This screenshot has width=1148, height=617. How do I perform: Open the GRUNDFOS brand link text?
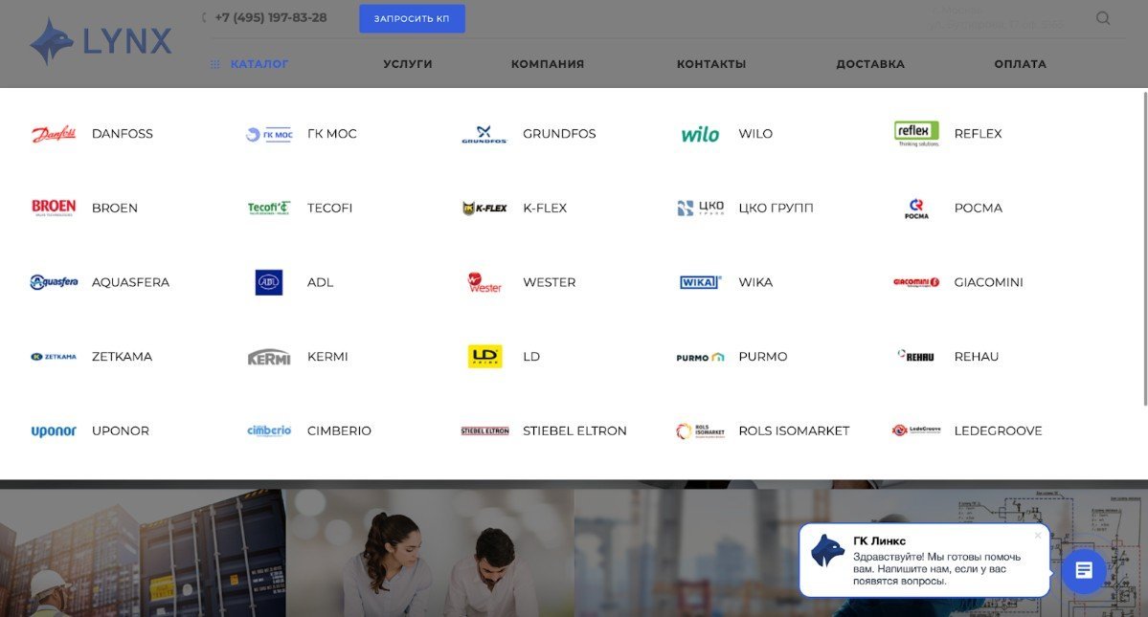[559, 134]
